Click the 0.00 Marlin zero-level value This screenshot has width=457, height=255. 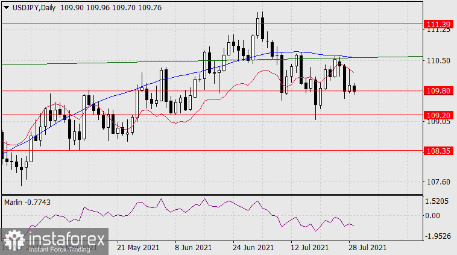pyautogui.click(x=434, y=215)
